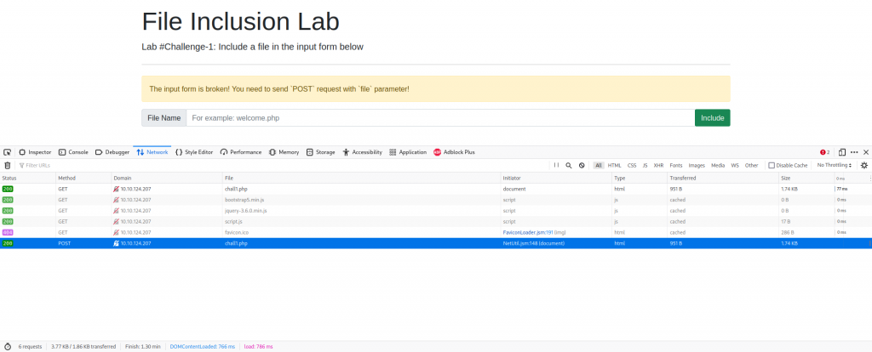Toggle the XHR request filter
Screen dimensions: 872x352
coord(657,165)
